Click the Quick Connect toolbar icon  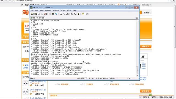pyautogui.click(x=35, y=14)
